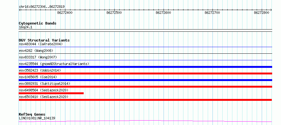This screenshot has height=125, width=281.
Task: Click the short red bar under nsv6498564
Action: 51,93
